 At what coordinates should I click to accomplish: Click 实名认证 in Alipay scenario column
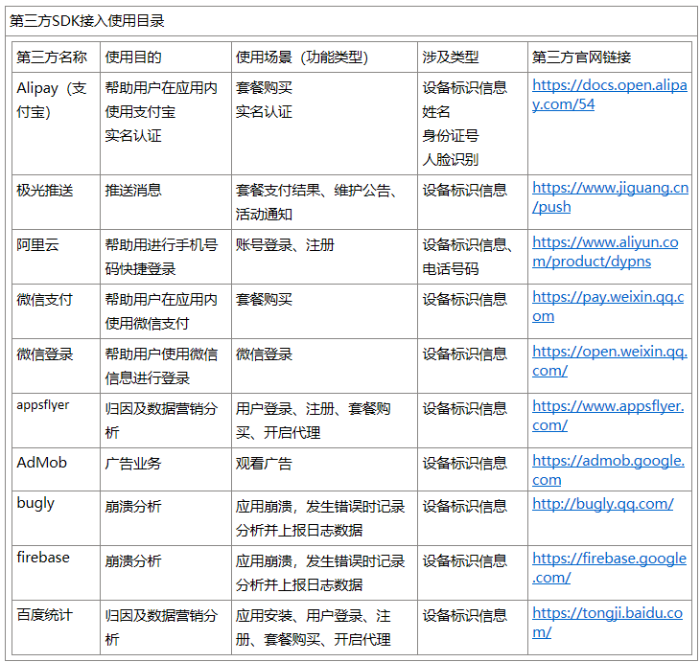(264, 111)
